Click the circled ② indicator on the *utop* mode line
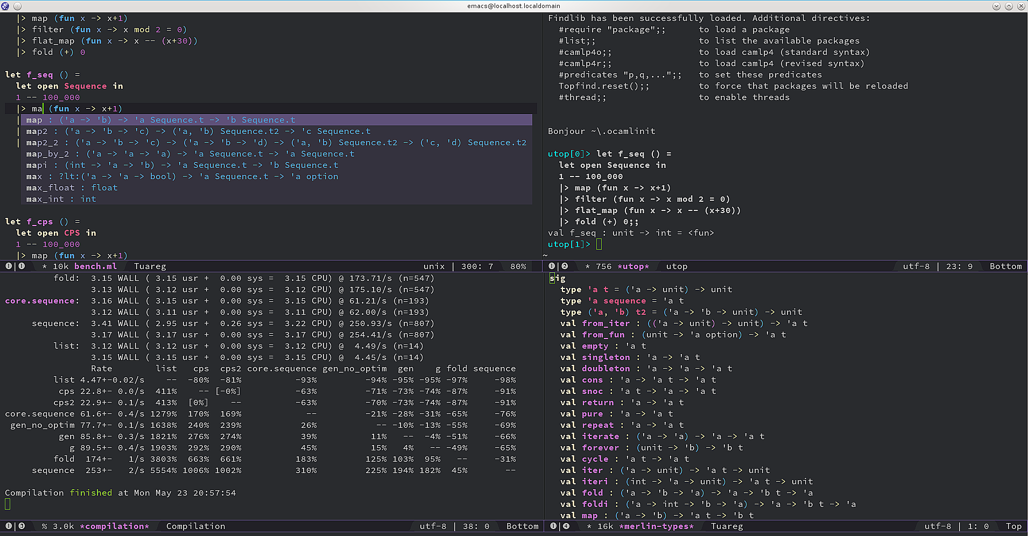 coord(564,266)
